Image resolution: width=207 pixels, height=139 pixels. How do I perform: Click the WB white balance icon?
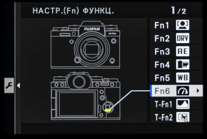point(183,78)
